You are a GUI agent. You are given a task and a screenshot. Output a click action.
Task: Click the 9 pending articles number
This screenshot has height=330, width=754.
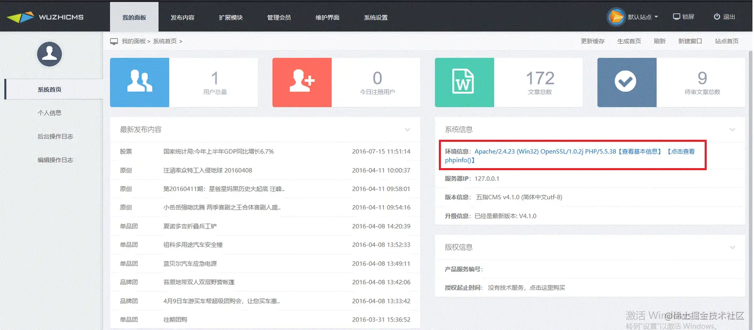[702, 78]
